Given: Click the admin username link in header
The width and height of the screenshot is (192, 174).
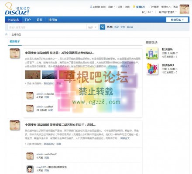Looking at the screenshot, I should pyautogui.click(x=96, y=7).
